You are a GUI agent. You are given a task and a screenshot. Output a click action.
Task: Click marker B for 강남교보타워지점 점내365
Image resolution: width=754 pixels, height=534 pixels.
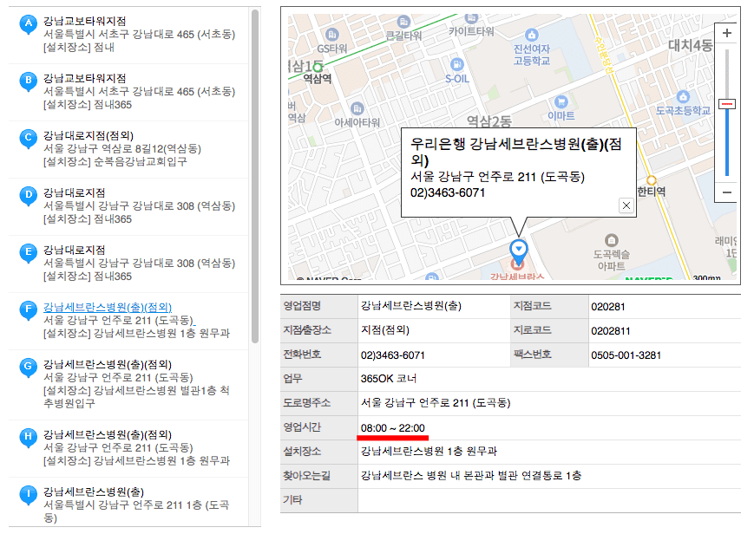click(28, 81)
